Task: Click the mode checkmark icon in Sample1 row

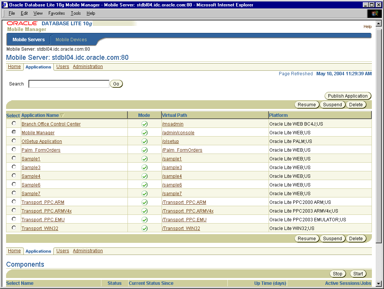Action: point(145,159)
